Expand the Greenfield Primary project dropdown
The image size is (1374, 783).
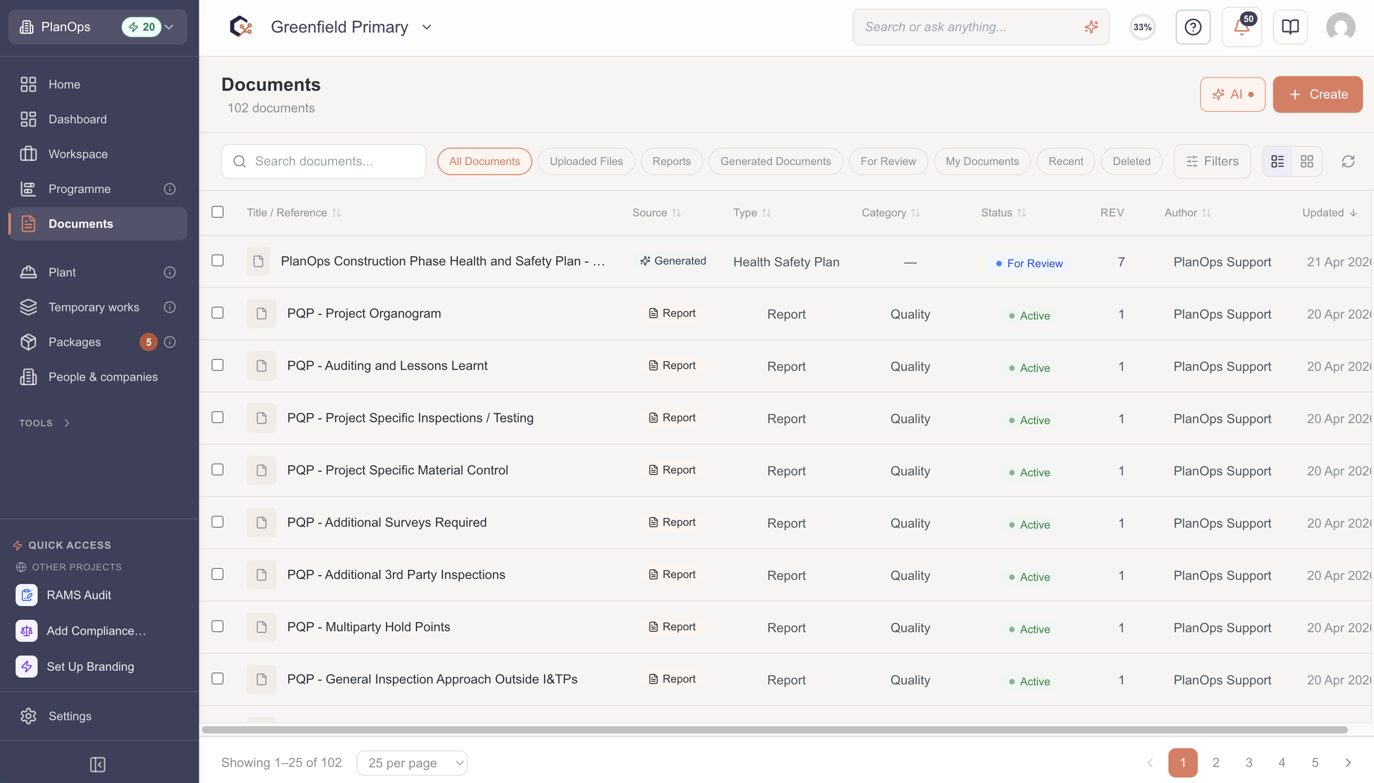click(427, 27)
